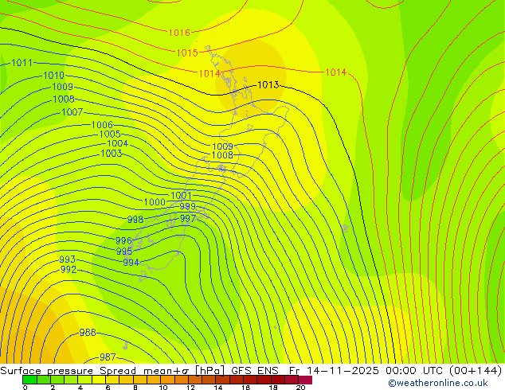This screenshot has height=390, width=505.
Task: Click the 1015 isobar label
Action: pyautogui.click(x=187, y=53)
